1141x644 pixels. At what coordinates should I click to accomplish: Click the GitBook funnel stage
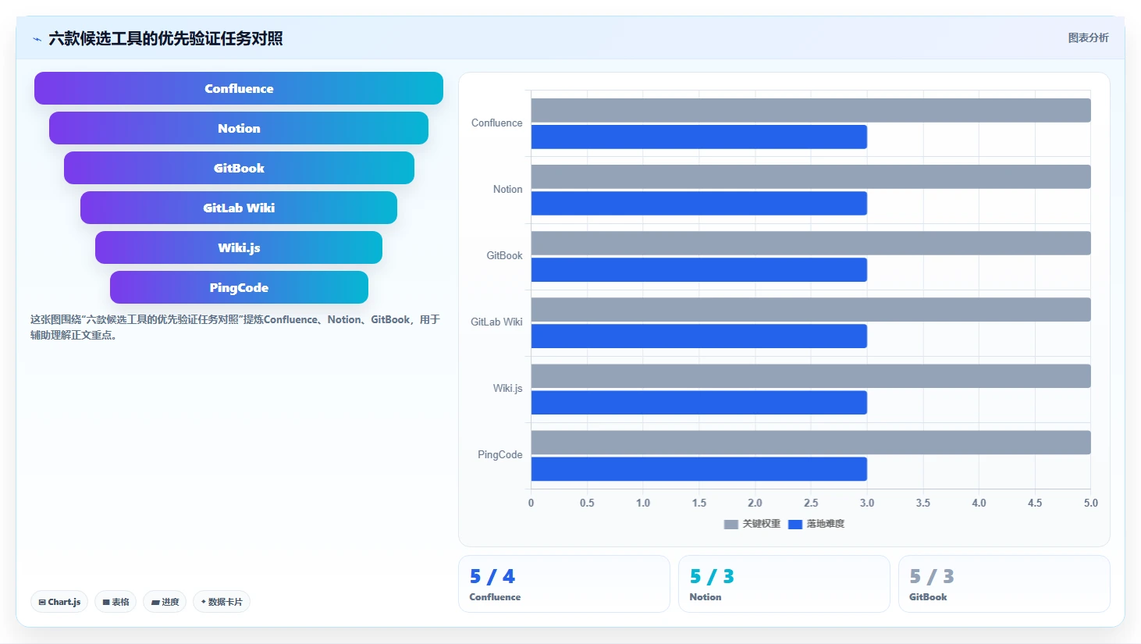click(239, 168)
